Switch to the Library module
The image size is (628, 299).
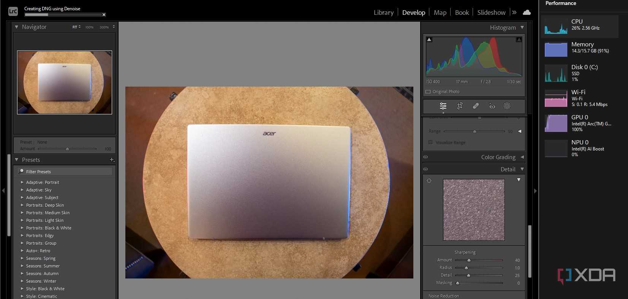[x=384, y=13]
